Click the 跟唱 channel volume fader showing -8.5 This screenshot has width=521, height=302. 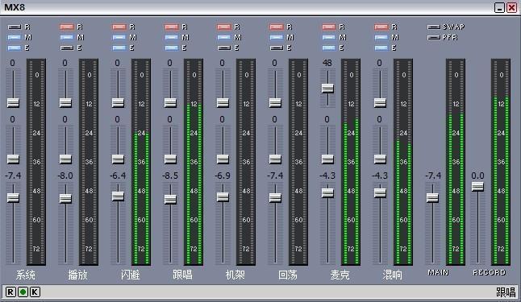tap(170, 199)
